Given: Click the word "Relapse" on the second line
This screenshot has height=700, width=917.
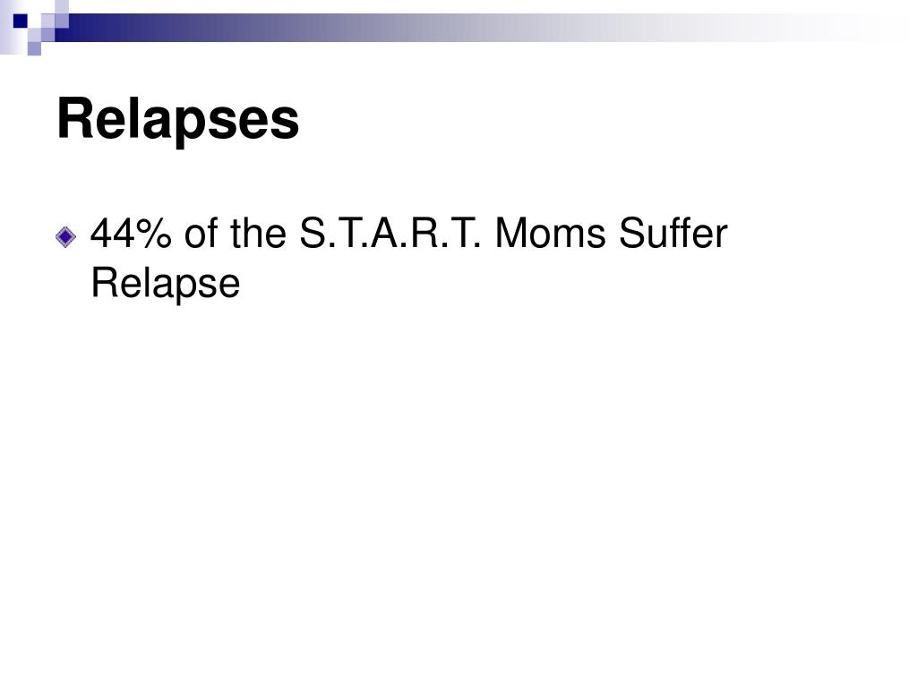Looking at the screenshot, I should point(166,284).
